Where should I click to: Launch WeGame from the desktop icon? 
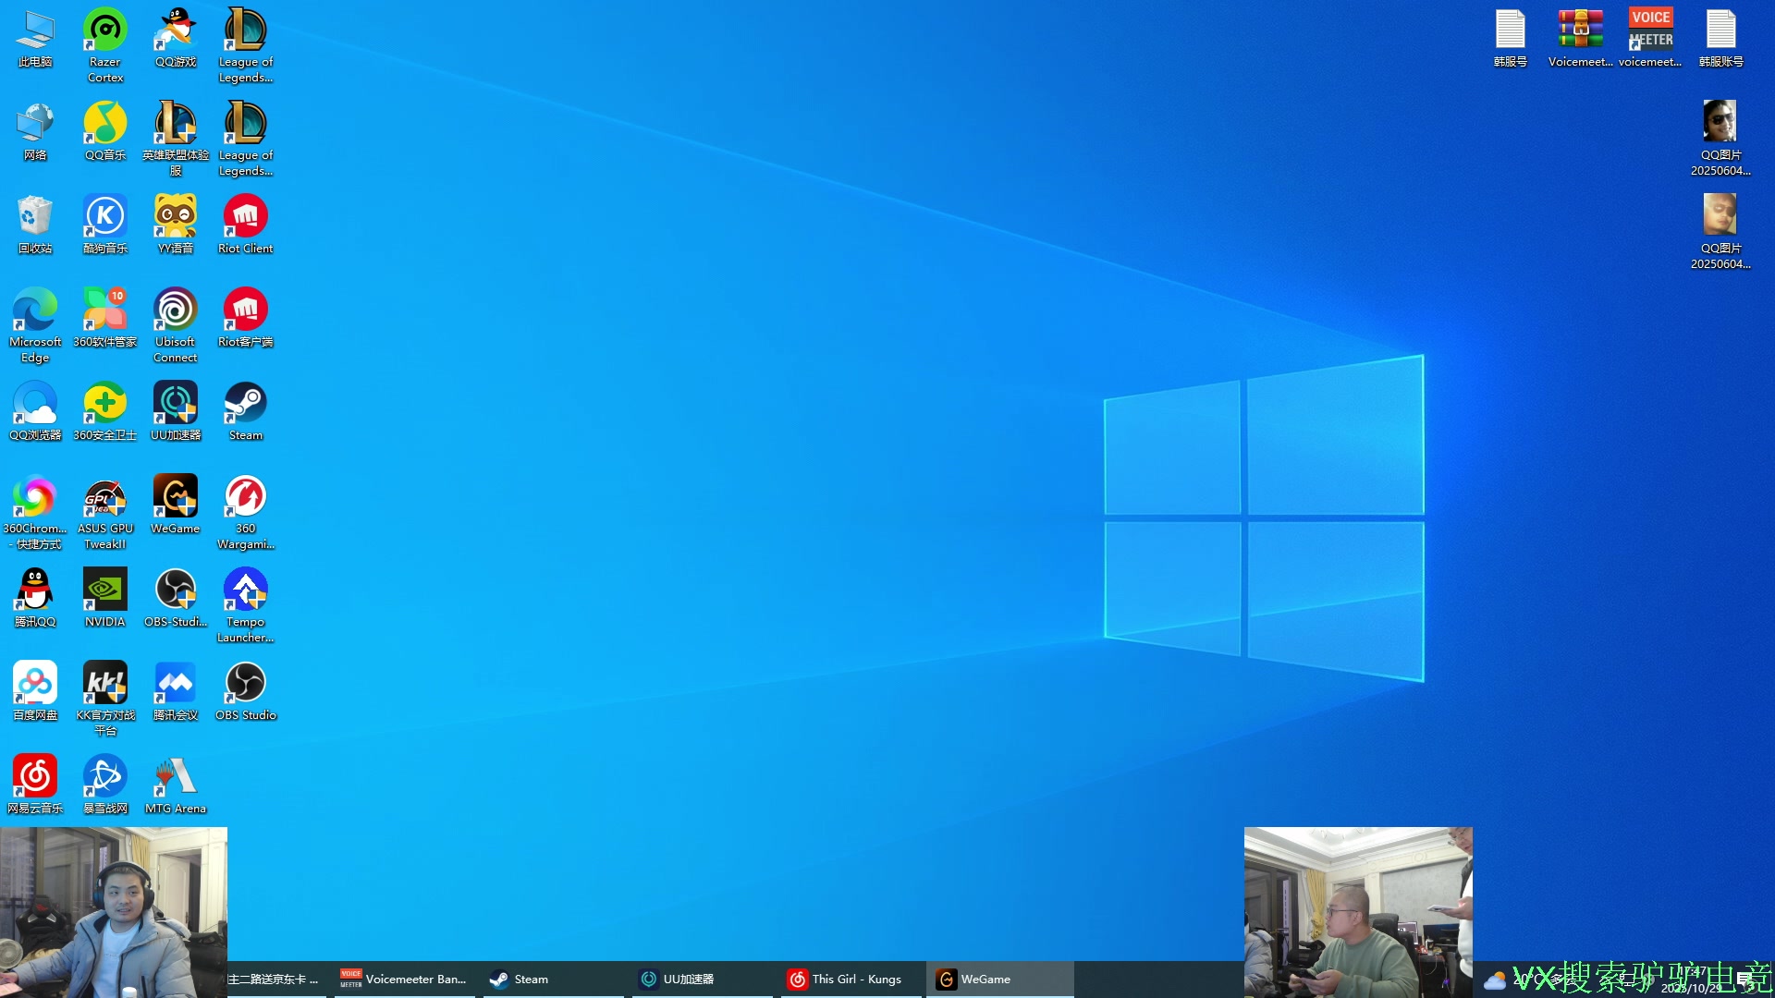click(x=175, y=498)
